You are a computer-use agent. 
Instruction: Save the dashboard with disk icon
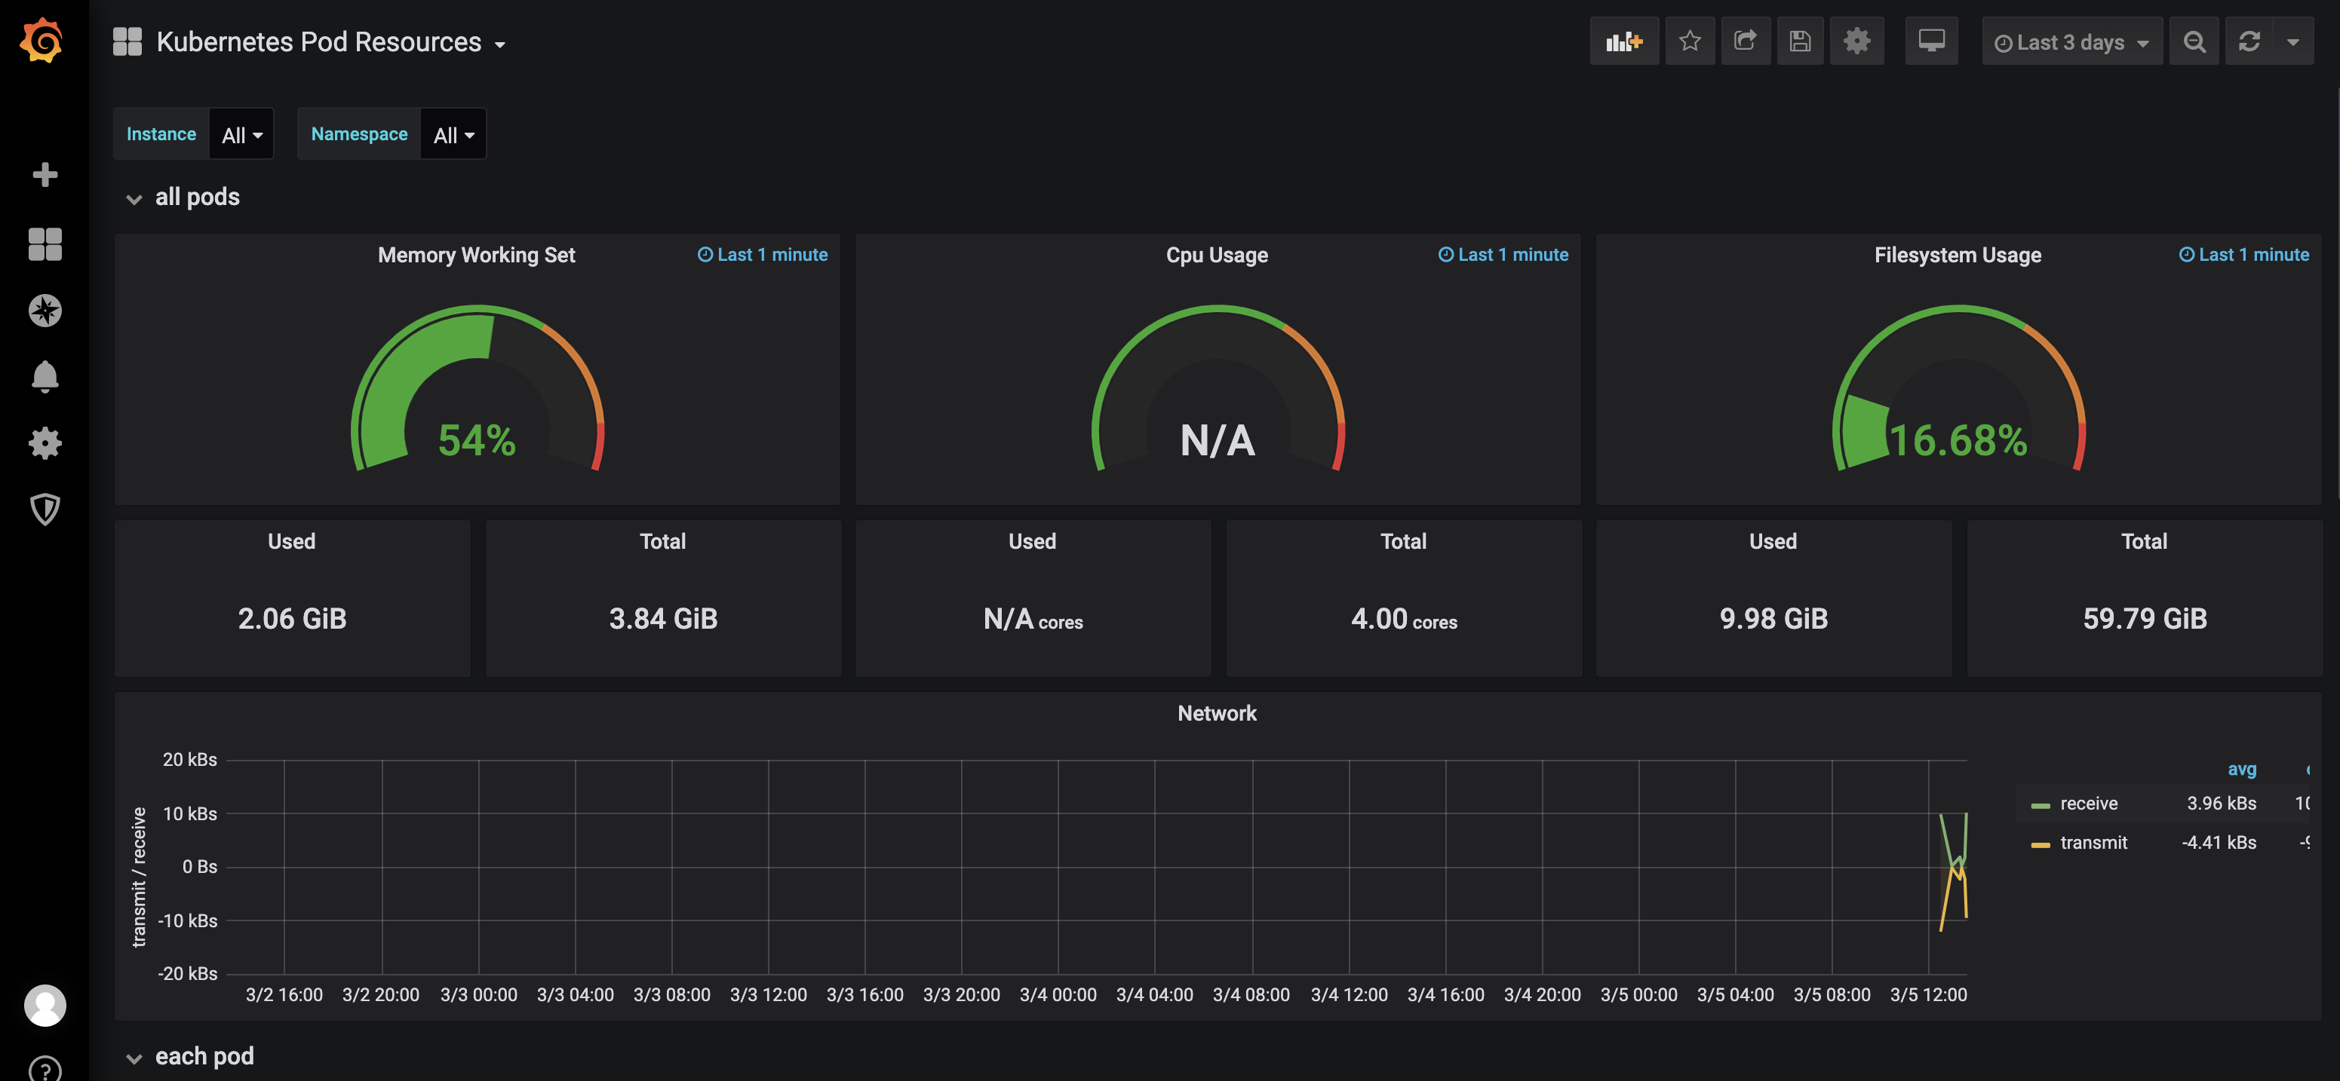click(1800, 41)
